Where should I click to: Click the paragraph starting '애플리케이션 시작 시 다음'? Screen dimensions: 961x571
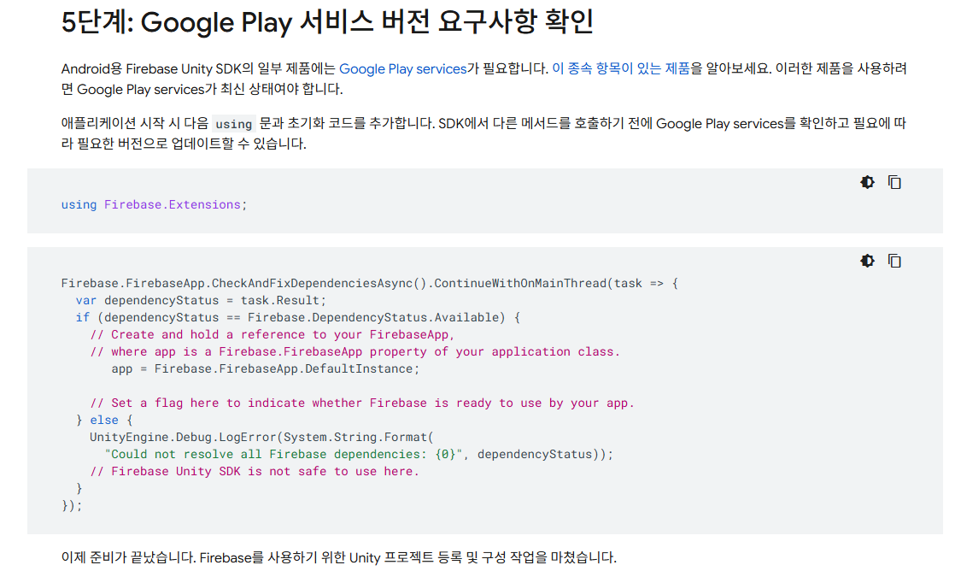click(483, 133)
